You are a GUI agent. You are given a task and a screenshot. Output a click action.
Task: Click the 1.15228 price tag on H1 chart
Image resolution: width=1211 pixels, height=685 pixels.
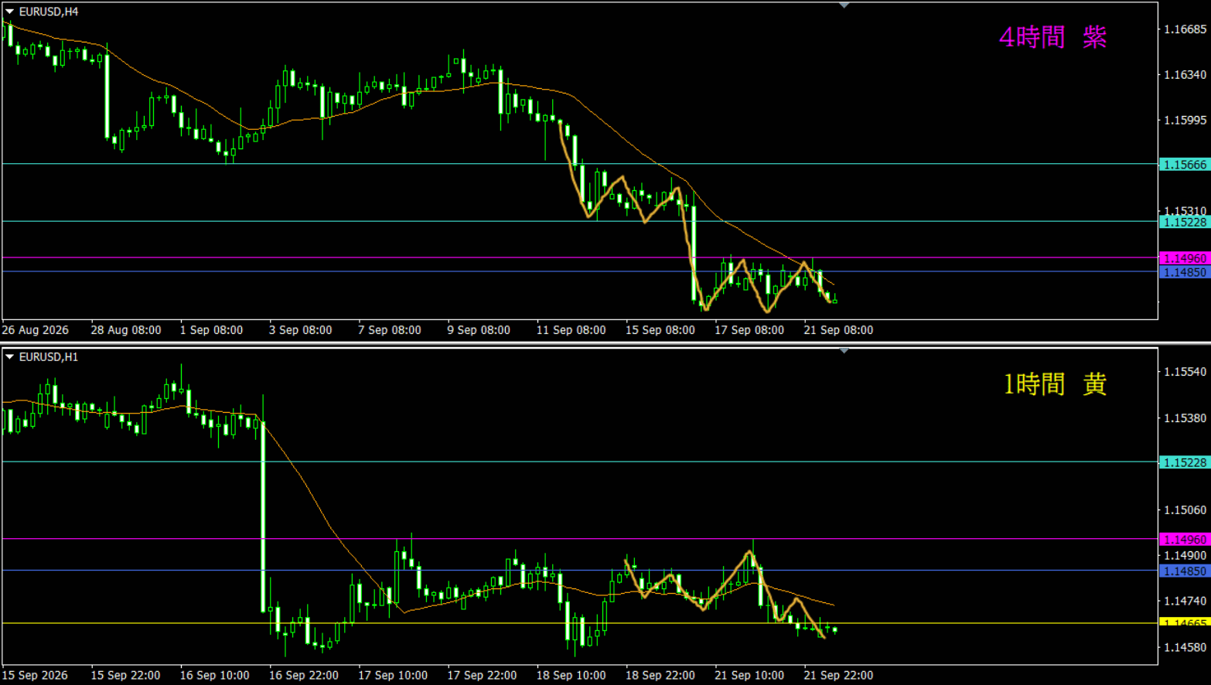[1185, 462]
